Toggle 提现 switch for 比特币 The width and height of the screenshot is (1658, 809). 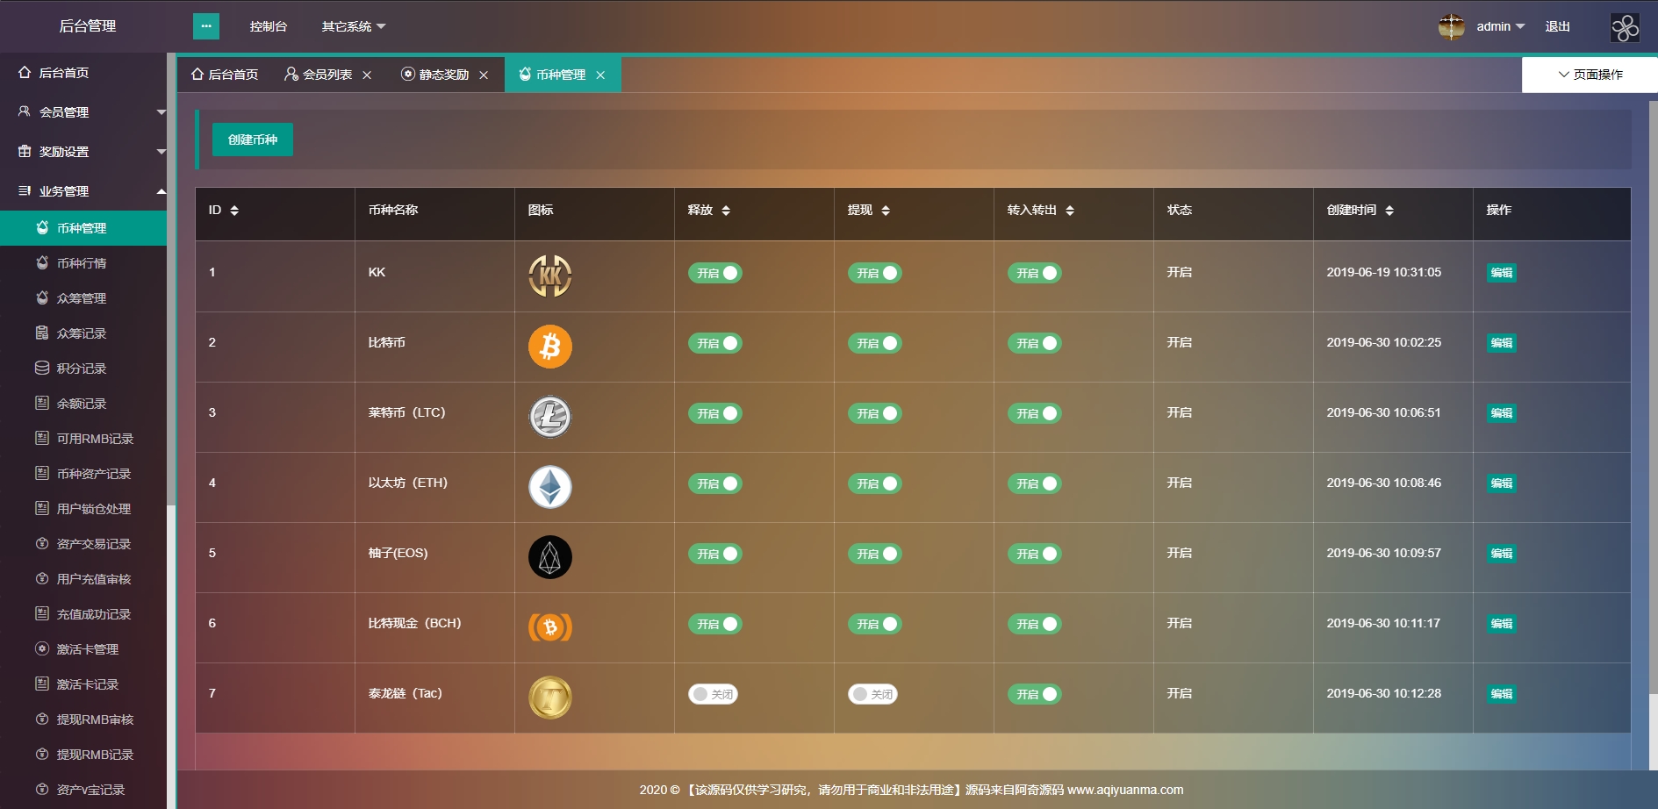coord(875,343)
